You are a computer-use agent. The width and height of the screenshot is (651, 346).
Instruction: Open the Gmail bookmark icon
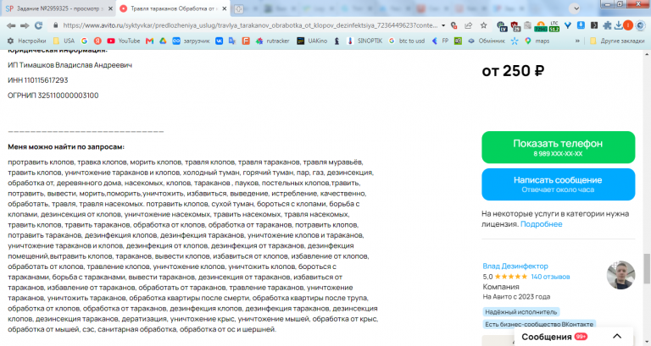149,41
